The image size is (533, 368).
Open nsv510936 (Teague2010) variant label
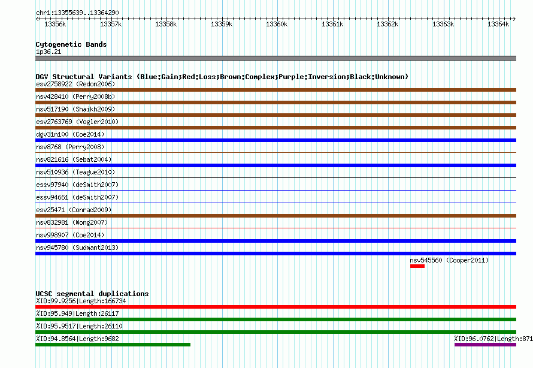coord(75,172)
